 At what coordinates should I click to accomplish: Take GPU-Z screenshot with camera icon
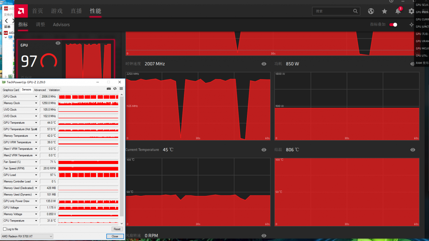109,88
